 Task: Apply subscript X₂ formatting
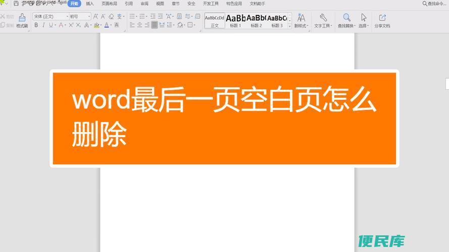[78, 25]
